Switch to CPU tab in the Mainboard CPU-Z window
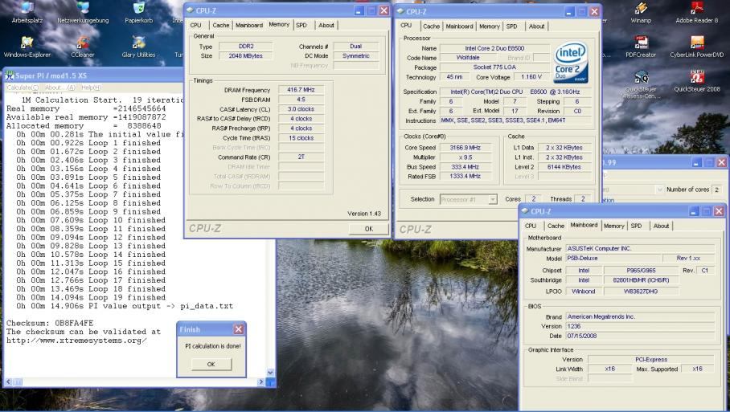Image resolution: width=730 pixels, height=412 pixels. pos(531,226)
